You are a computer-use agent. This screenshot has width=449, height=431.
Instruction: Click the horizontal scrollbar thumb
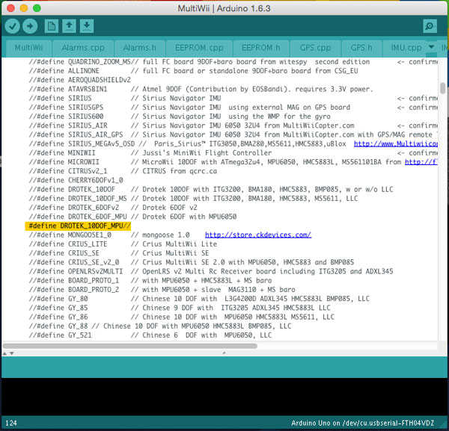pos(129,346)
